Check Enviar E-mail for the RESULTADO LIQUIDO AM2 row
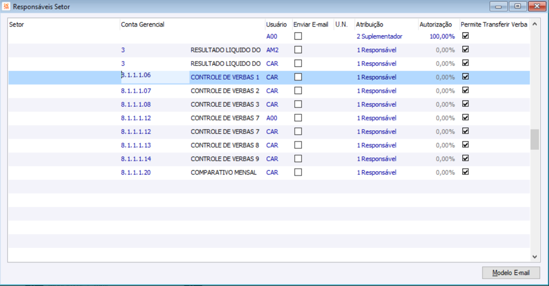The image size is (549, 286). point(298,50)
